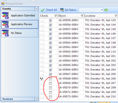Collapse the Events panel header arrow

tap(37, 9)
